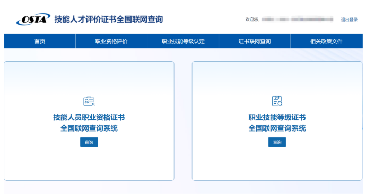Click the document search icon above 职业技能等级证书
The image size is (366, 195).
277,101
